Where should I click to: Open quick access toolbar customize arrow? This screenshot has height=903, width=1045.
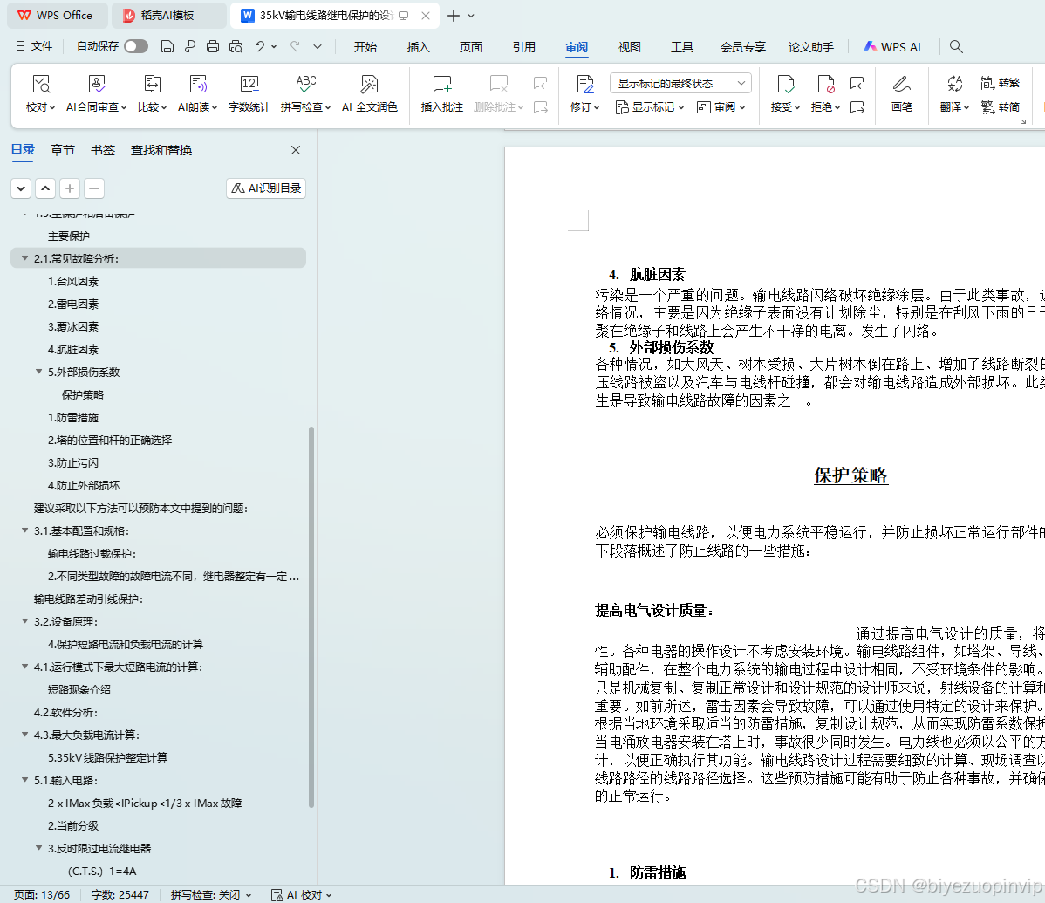318,46
